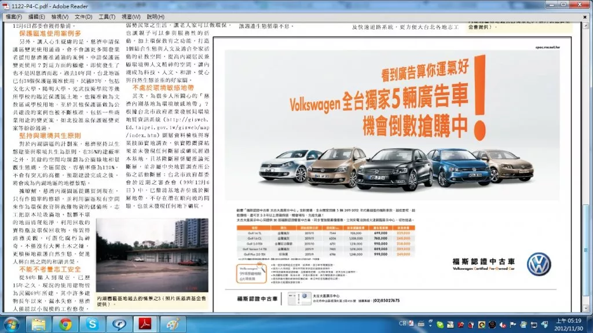
Task: Maximize the Adobe Reader window
Action: [563, 5]
